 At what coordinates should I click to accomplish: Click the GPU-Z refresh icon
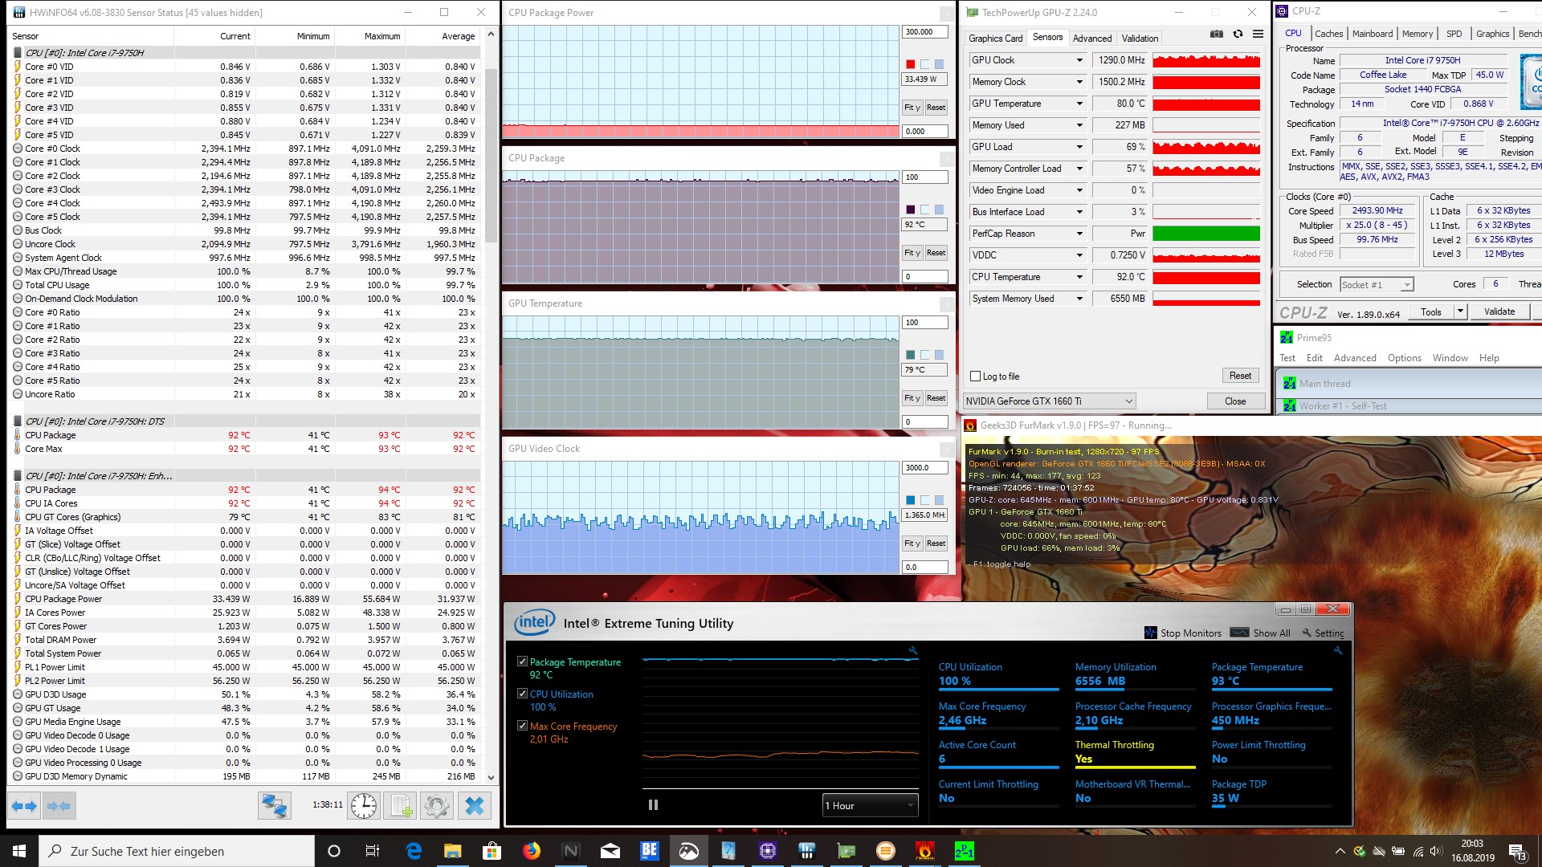pos(1238,35)
